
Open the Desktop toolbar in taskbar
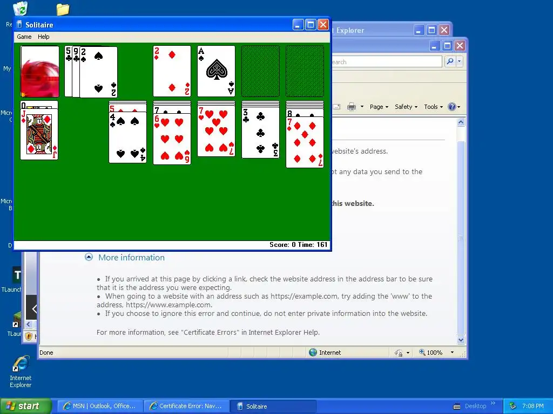[x=475, y=406]
